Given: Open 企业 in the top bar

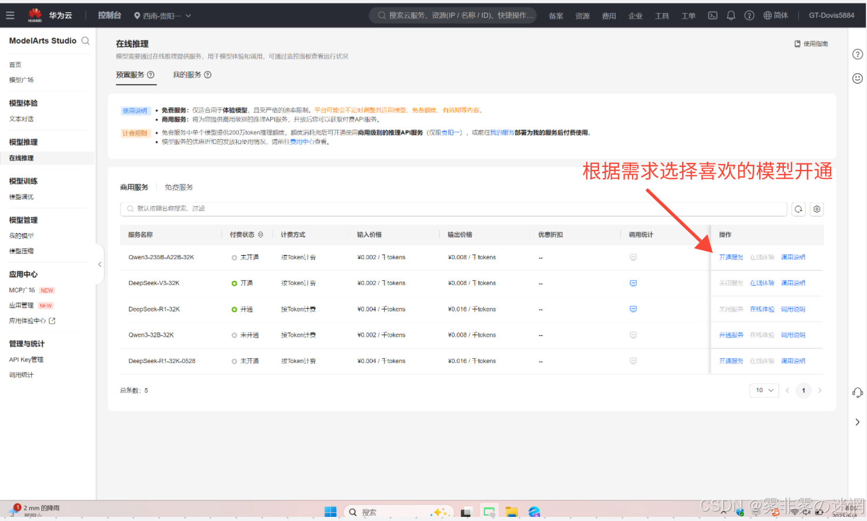Looking at the screenshot, I should coord(635,16).
